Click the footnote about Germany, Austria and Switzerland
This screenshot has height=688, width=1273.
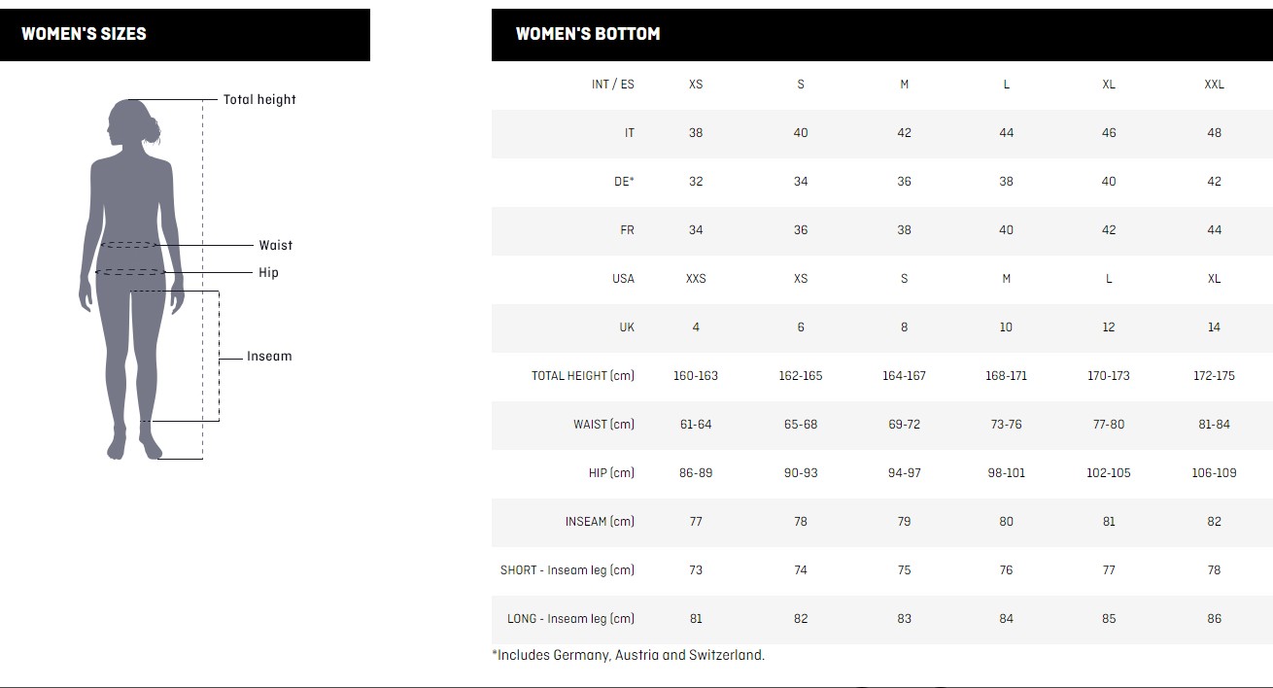(629, 655)
